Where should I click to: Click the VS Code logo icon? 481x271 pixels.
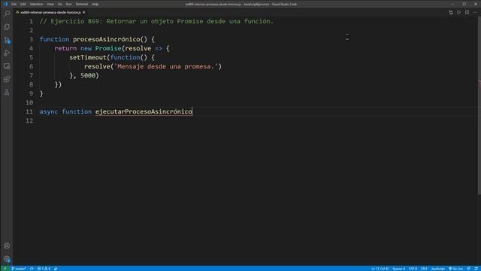(5, 4)
